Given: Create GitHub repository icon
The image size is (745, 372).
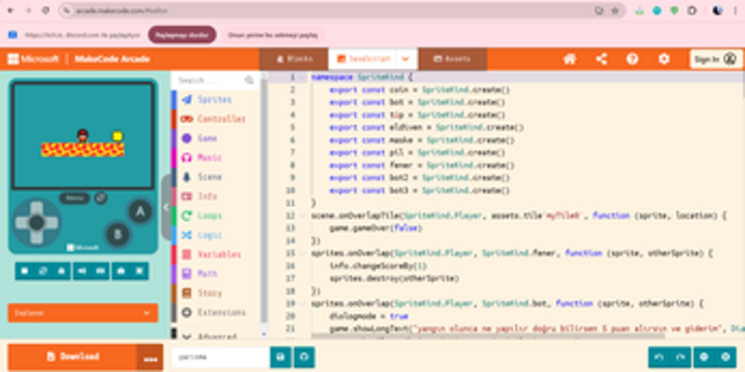Looking at the screenshot, I should coord(305,357).
